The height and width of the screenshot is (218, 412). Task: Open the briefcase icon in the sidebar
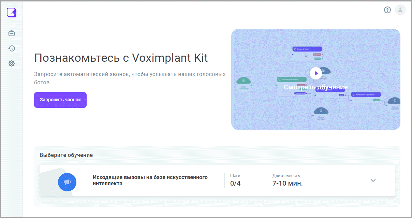pos(12,33)
